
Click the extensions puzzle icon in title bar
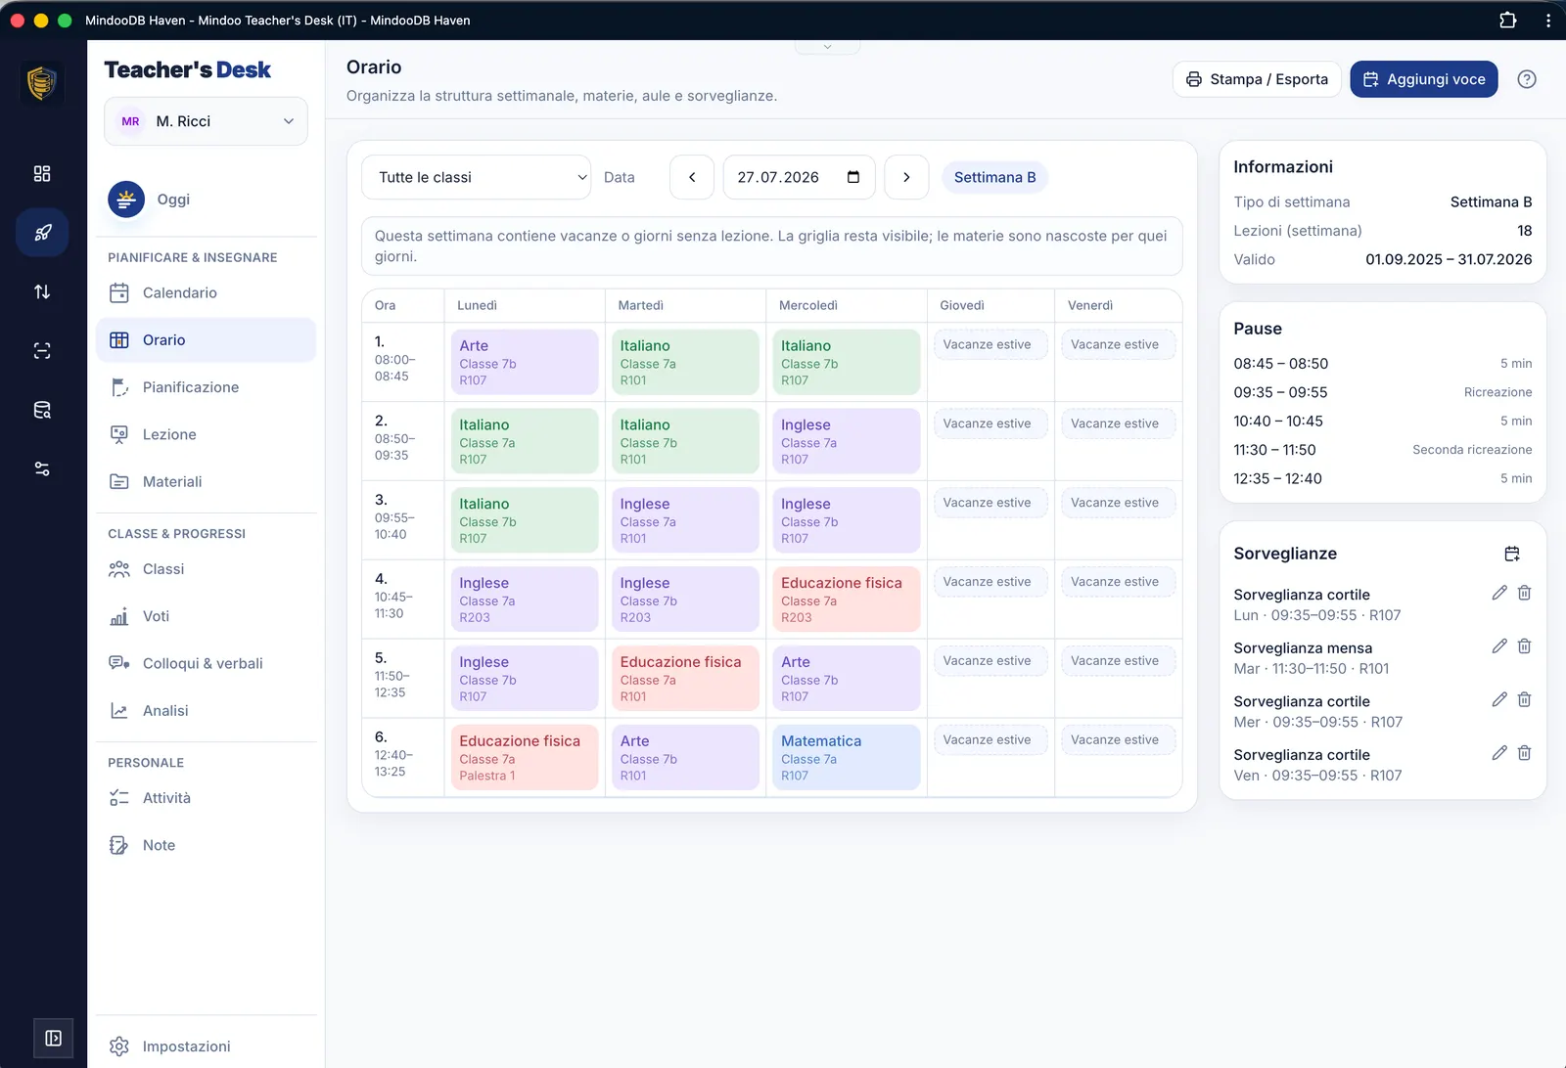click(1507, 20)
